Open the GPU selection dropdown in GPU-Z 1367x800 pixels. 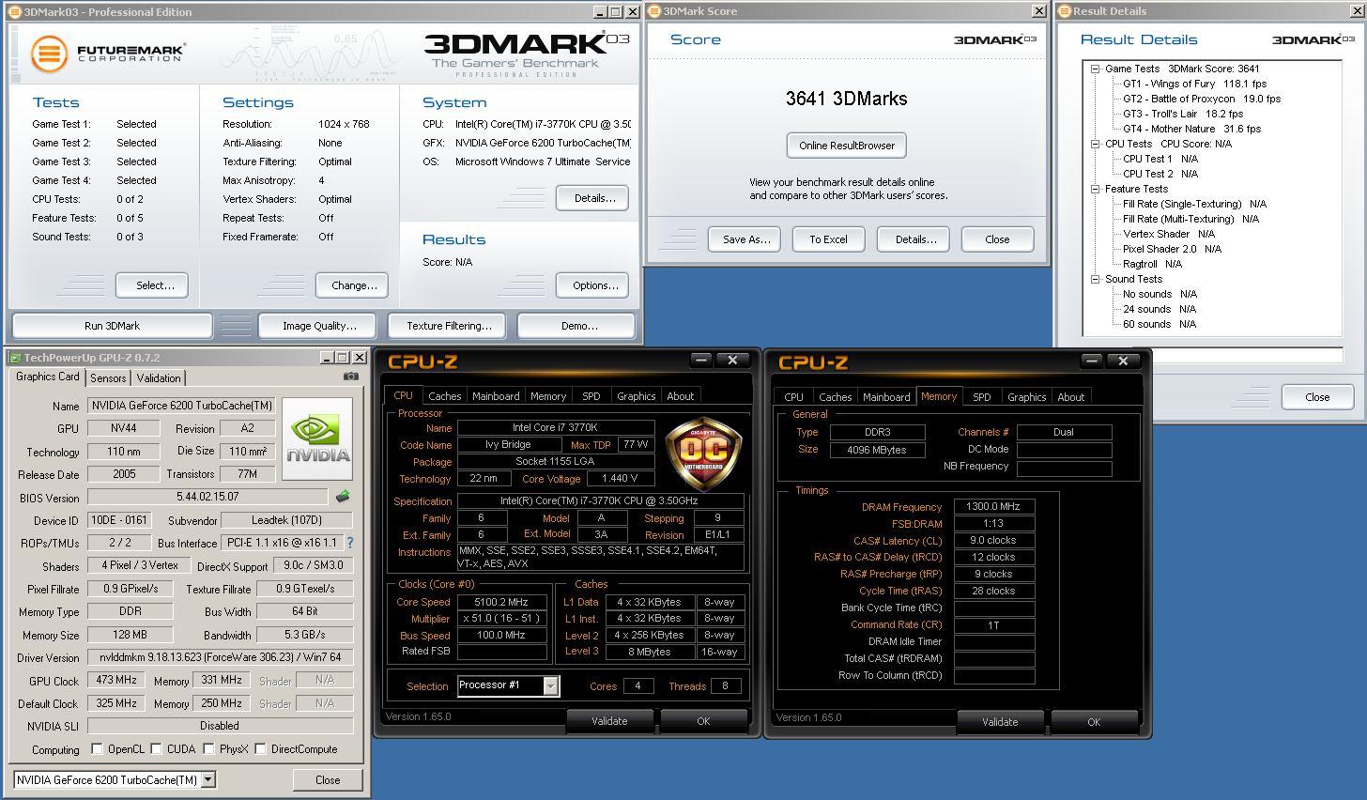pyautogui.click(x=208, y=779)
